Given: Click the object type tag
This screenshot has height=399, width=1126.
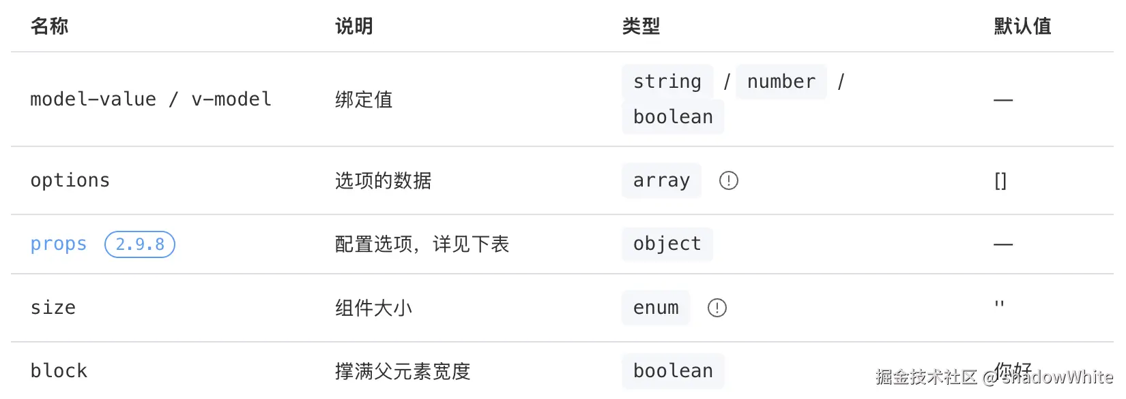Looking at the screenshot, I should click(667, 244).
